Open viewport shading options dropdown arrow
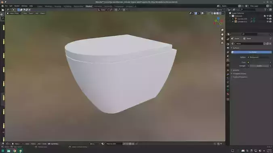273x153 pixels. [223, 13]
